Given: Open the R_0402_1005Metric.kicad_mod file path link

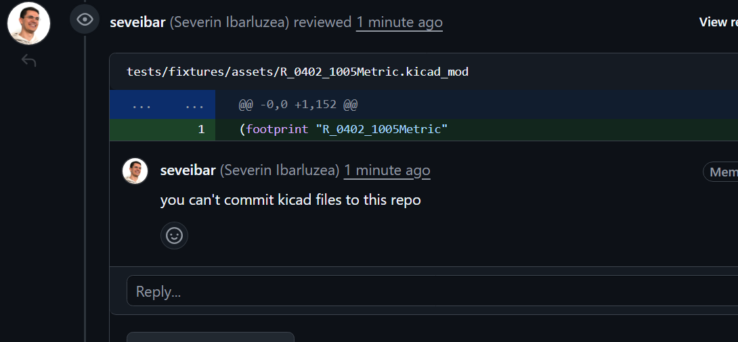Looking at the screenshot, I should point(297,72).
